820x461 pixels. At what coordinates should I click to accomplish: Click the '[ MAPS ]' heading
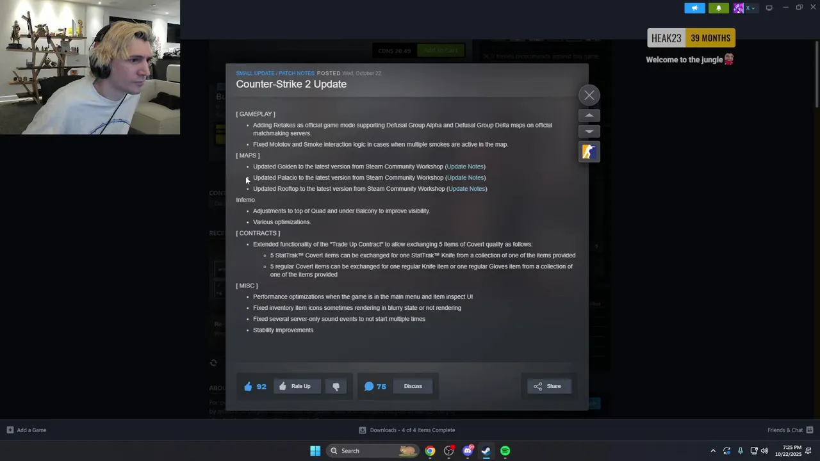tap(248, 156)
